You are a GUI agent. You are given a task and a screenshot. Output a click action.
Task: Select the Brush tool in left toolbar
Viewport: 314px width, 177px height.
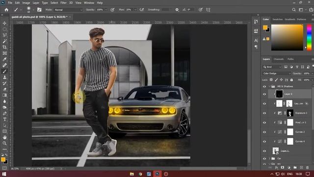(x=4, y=71)
